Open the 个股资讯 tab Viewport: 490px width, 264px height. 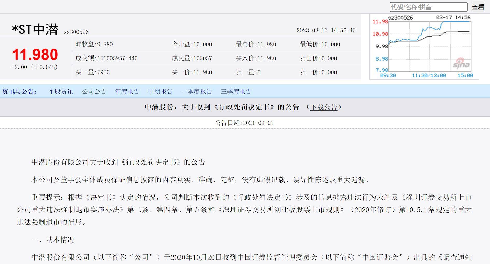click(x=61, y=91)
